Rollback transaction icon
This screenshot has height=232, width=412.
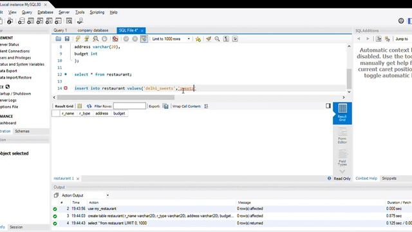[x=135, y=39]
